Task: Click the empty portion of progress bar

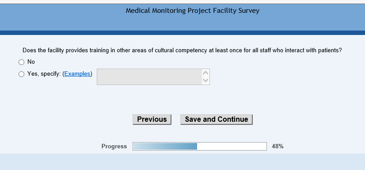Action: (x=232, y=147)
